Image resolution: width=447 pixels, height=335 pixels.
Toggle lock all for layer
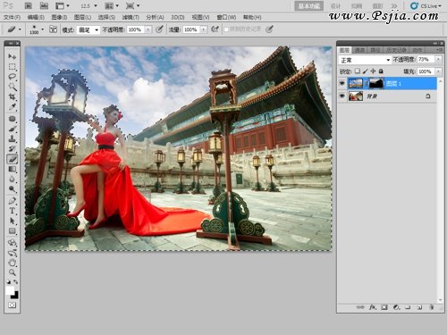[x=381, y=71]
